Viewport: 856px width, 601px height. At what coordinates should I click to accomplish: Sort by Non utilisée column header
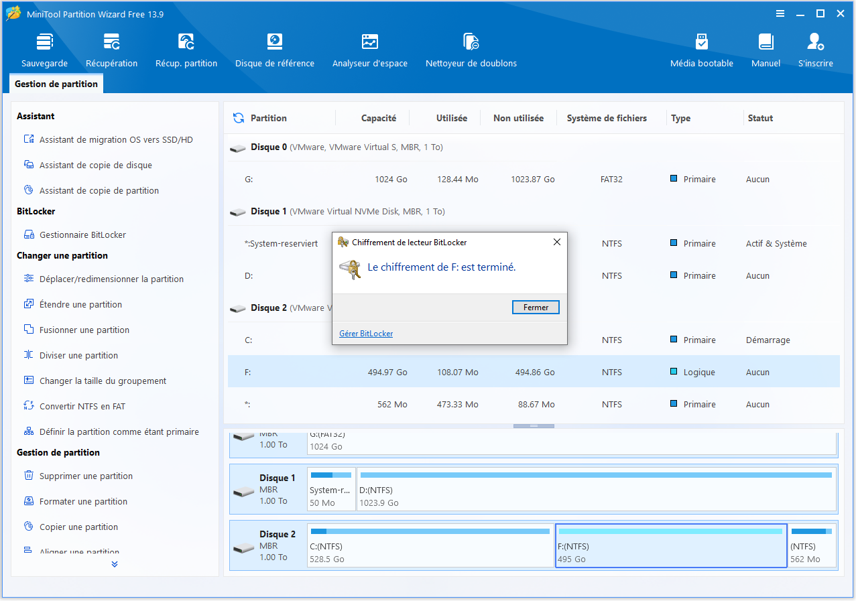tap(518, 118)
